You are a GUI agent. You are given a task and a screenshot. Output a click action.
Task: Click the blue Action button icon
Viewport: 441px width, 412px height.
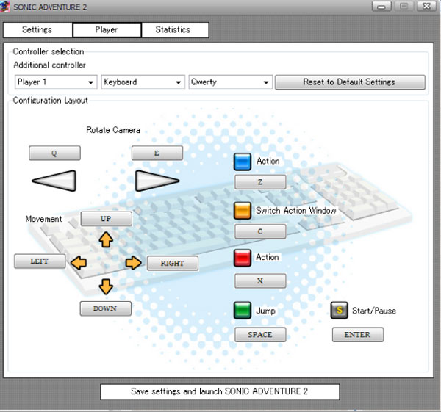[x=243, y=162]
